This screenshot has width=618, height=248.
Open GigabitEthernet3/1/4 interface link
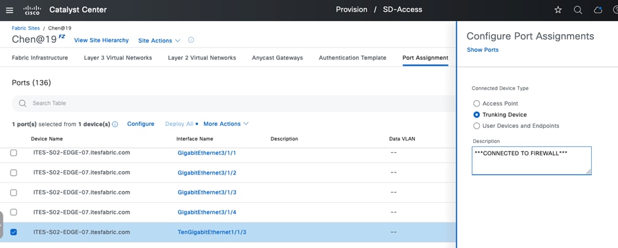click(207, 212)
